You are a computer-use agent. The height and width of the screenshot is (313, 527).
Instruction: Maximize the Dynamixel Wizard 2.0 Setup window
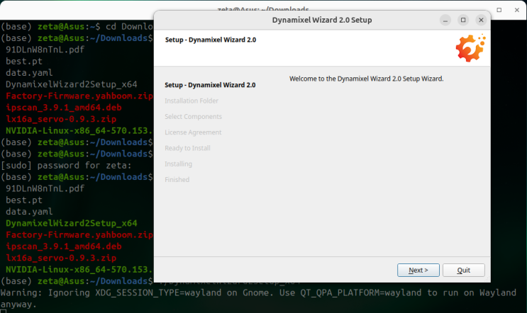(463, 20)
